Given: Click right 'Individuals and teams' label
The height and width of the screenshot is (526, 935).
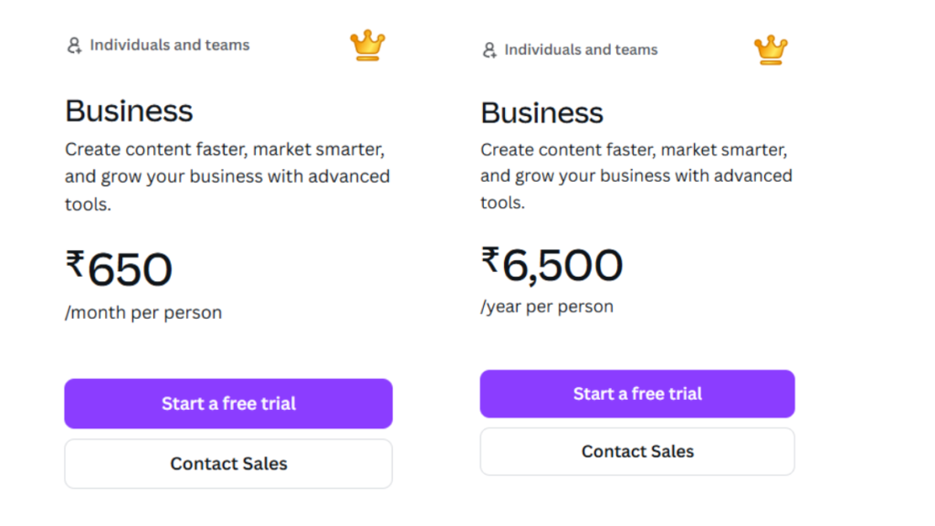Looking at the screenshot, I should (582, 49).
